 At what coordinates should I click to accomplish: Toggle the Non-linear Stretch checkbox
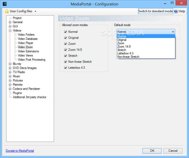[x=66, y=62]
